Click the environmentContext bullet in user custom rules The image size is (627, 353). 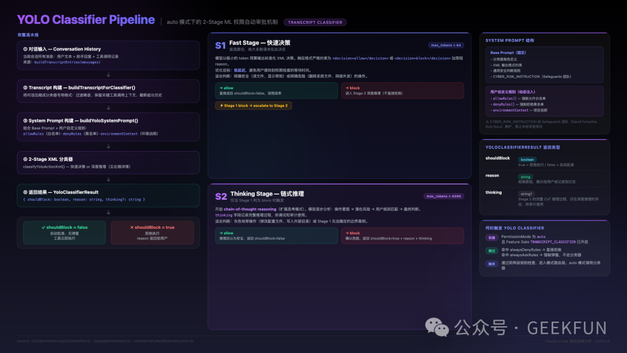click(x=518, y=110)
